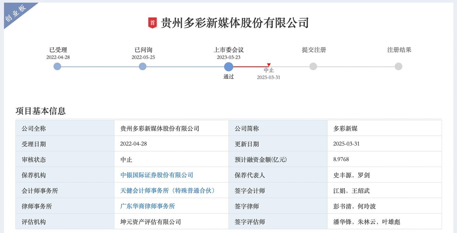The image size is (457, 233).
Task: Click date 2022-05-25 under 已问询
Action: (x=144, y=57)
